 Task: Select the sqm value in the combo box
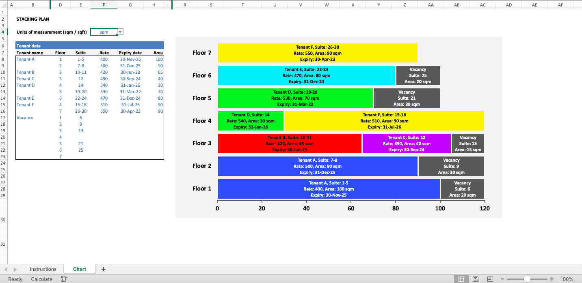pyautogui.click(x=105, y=31)
